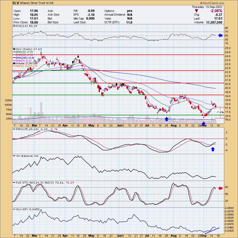Click the volume bars icon in the legend

(x=14, y=63)
